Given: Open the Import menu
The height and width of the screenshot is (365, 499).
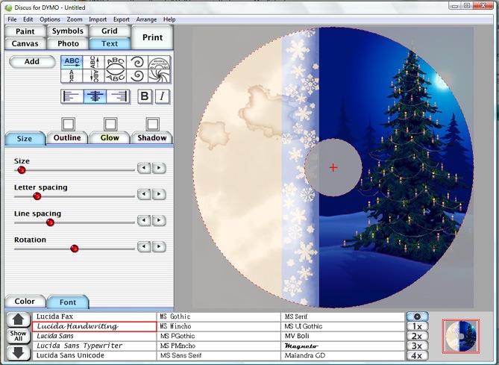Looking at the screenshot, I should (x=98, y=19).
